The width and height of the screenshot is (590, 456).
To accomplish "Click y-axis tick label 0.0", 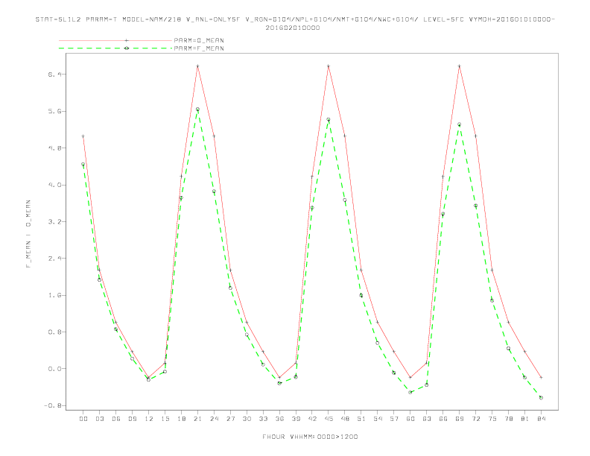I will point(54,369).
